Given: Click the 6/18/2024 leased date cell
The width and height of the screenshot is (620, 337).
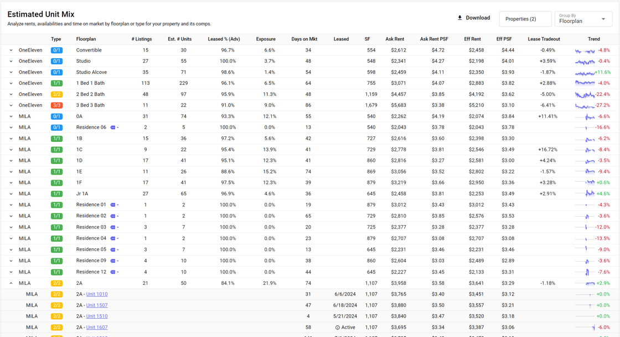Looking at the screenshot, I should (x=345, y=305).
